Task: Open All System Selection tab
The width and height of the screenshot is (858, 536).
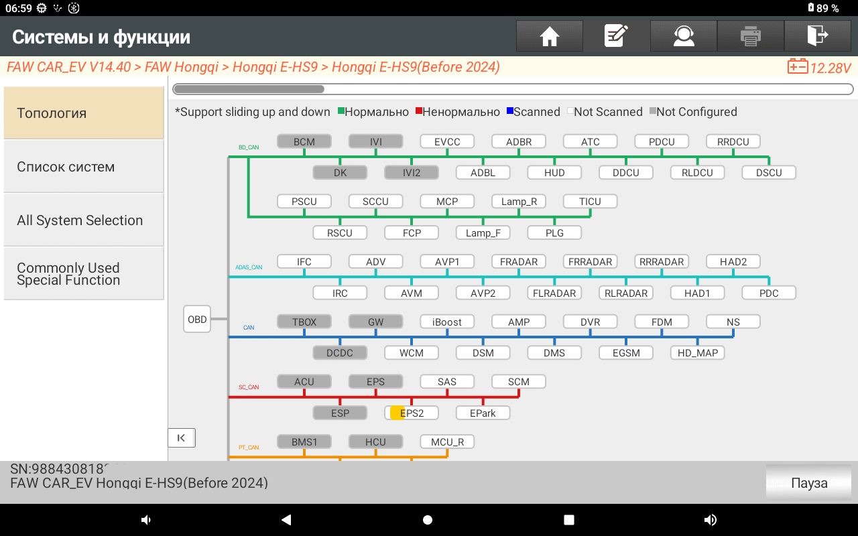Action: pyautogui.click(x=84, y=220)
